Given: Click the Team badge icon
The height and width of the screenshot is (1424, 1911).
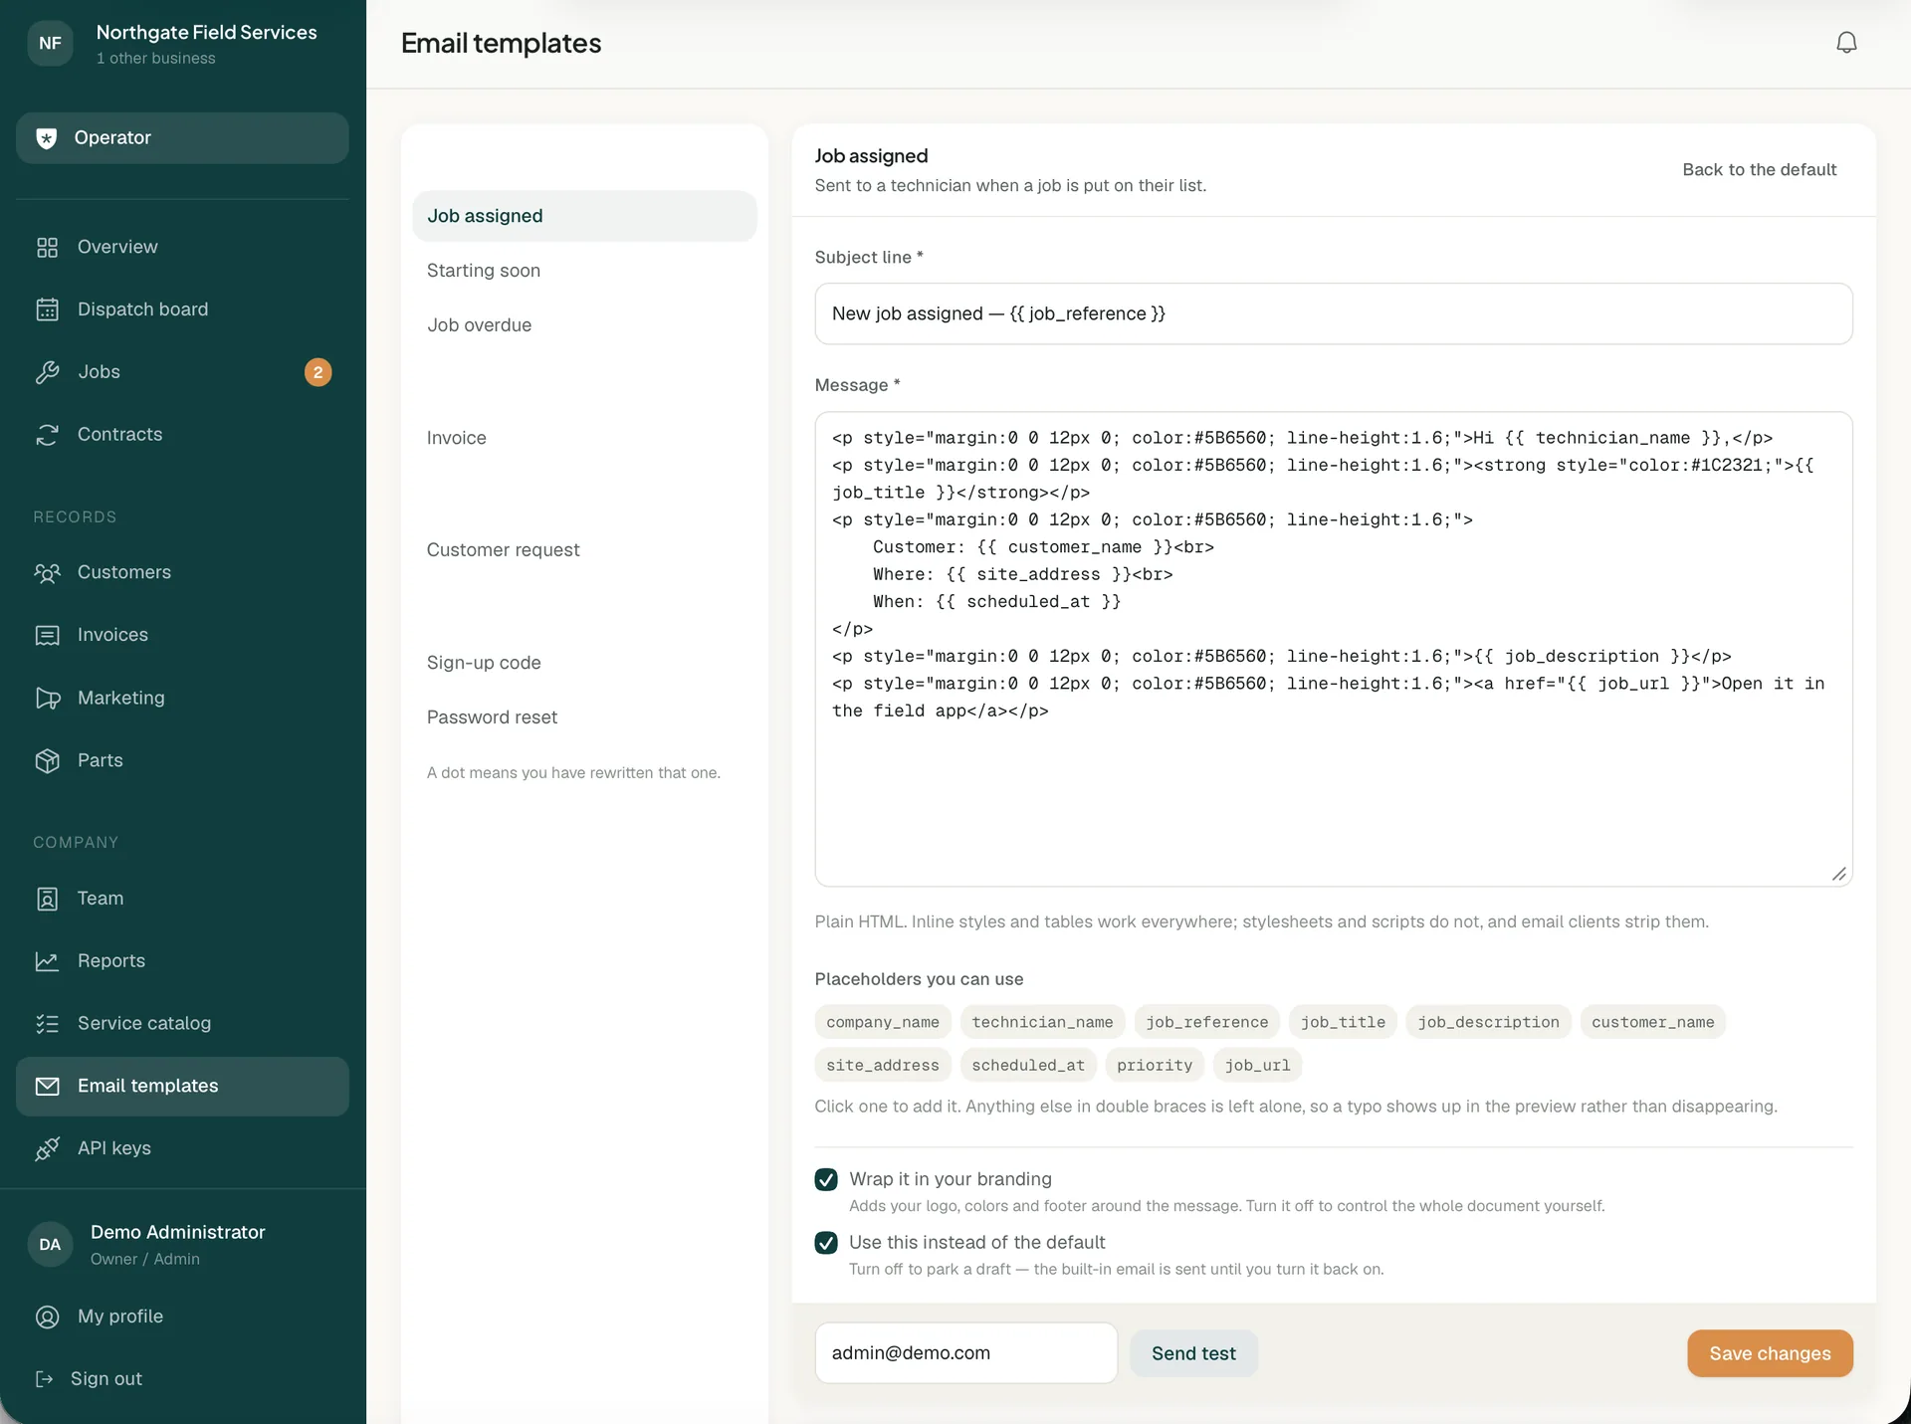Looking at the screenshot, I should (x=47, y=899).
